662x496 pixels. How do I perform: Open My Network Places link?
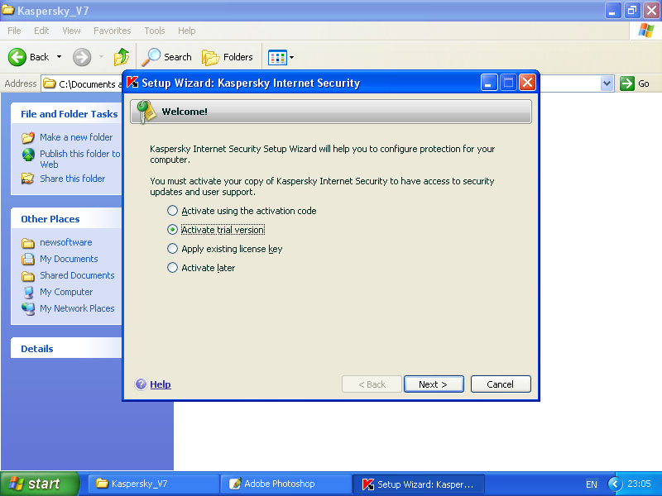[x=77, y=308]
